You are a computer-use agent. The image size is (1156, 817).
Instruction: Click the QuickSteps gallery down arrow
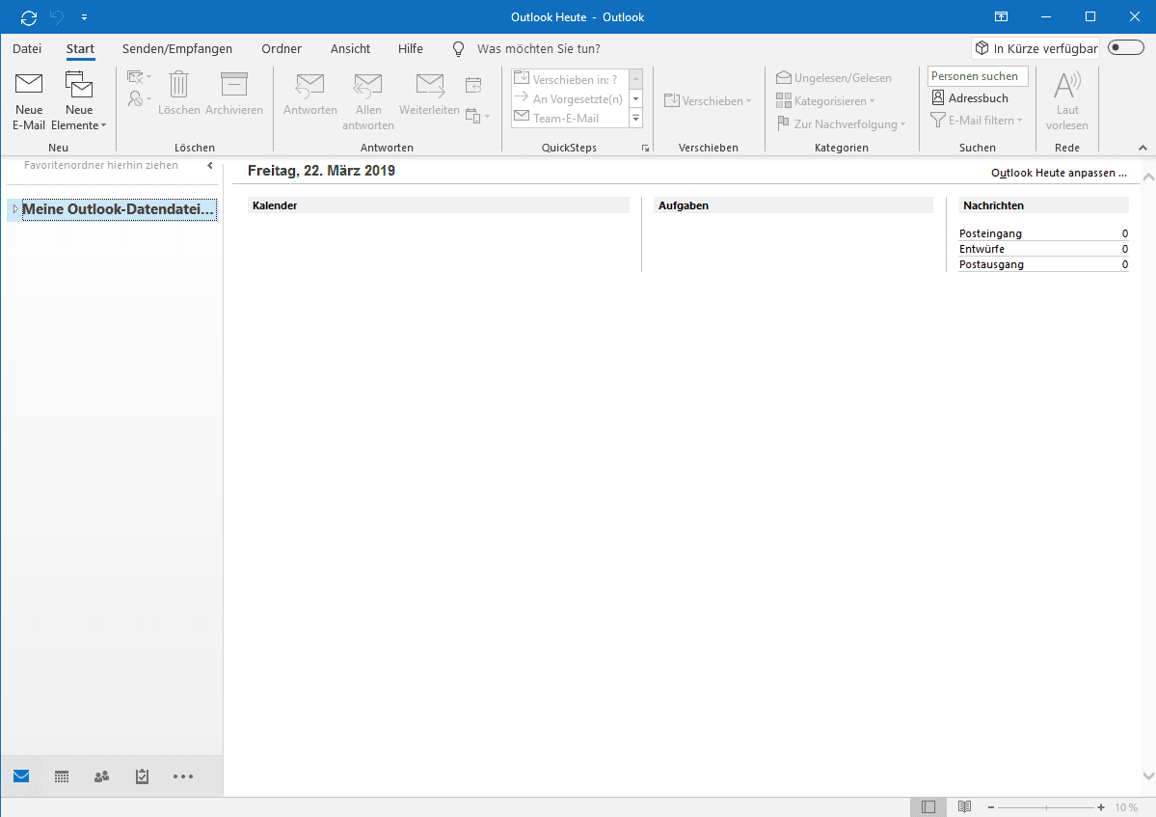[x=635, y=98]
